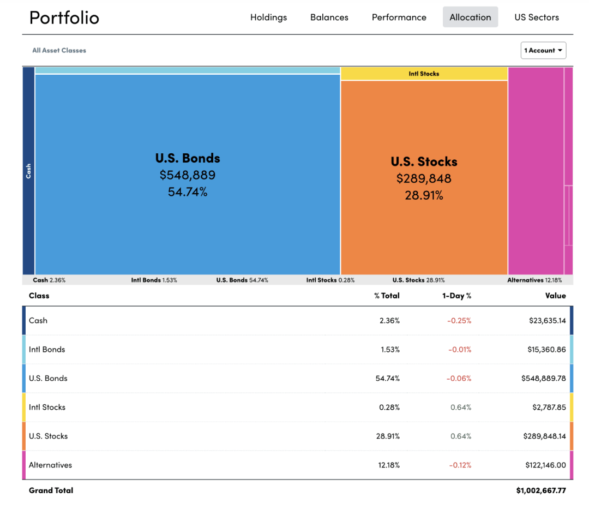Sort by the Value column header
The width and height of the screenshot is (589, 509).
(555, 296)
